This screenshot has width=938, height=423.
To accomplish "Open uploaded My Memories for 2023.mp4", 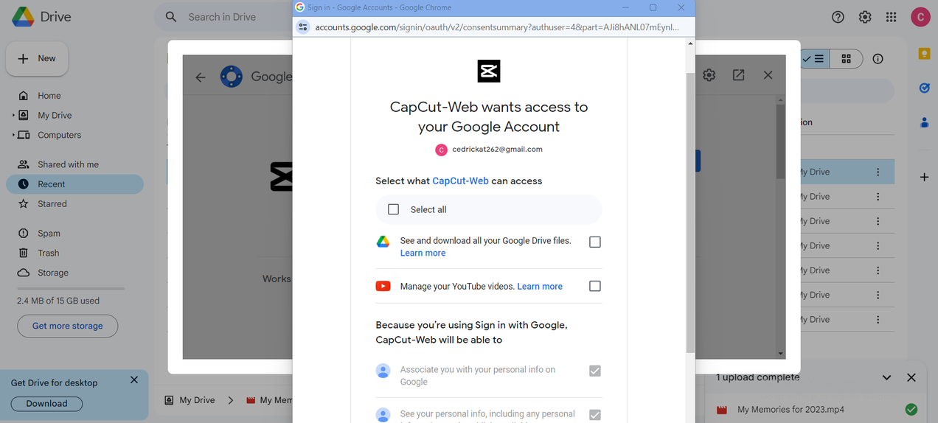I will coord(791,409).
